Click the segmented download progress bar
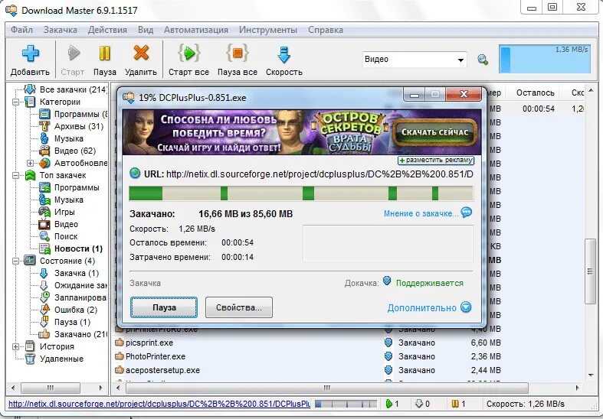The width and height of the screenshot is (603, 419). pos(301,193)
